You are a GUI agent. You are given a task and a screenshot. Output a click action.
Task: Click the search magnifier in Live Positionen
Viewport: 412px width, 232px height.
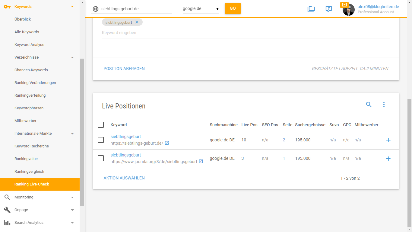pyautogui.click(x=369, y=105)
